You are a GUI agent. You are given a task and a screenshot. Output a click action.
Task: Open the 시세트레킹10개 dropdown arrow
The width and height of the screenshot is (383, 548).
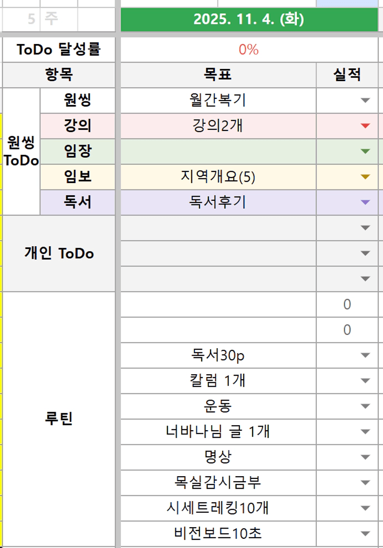pos(365,508)
